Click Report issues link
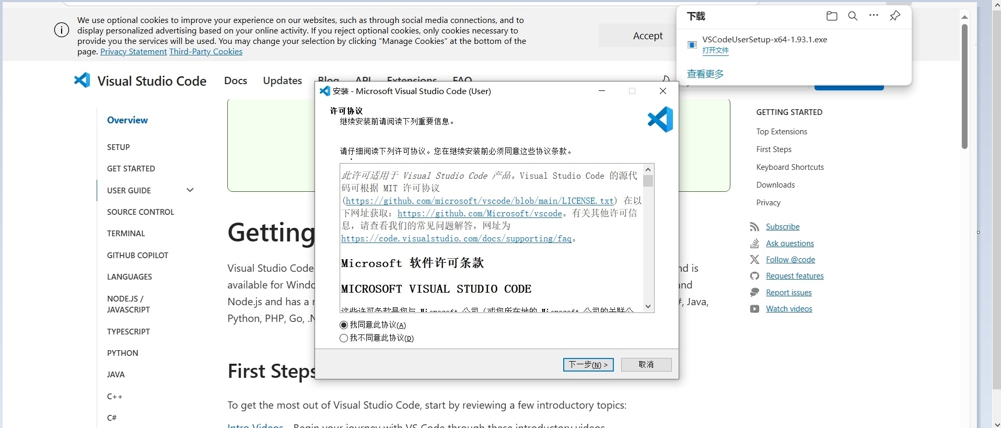Viewport: 1001px width, 428px height. pyautogui.click(x=789, y=293)
